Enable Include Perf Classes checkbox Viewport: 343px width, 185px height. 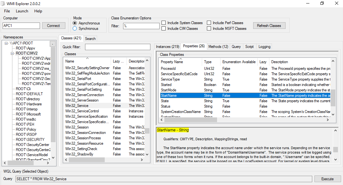coord(209,23)
